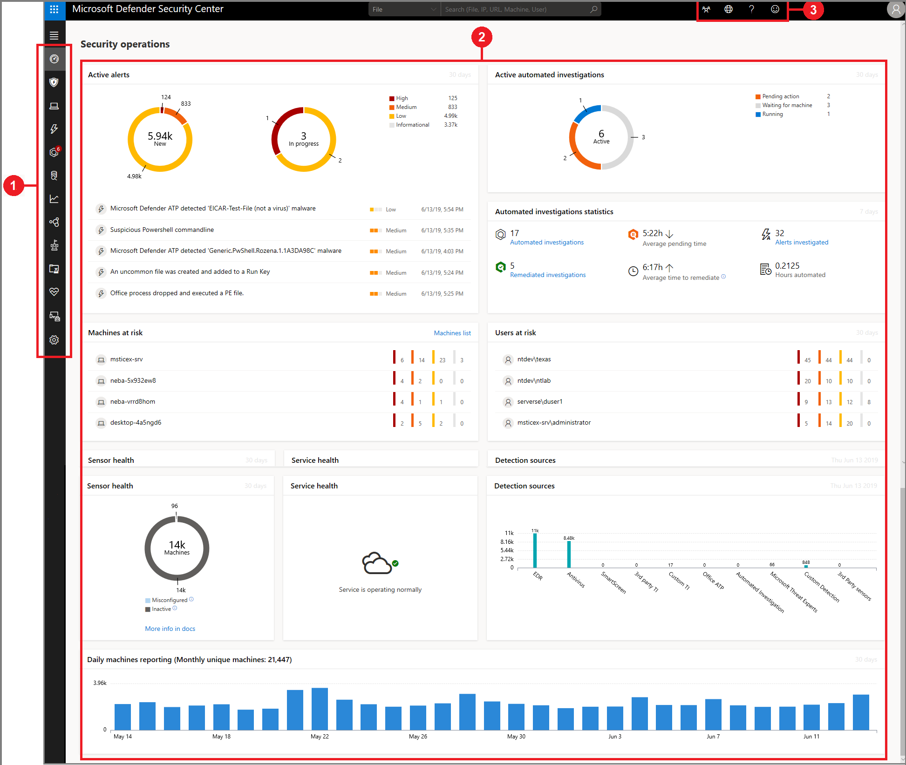Click into the search input field
This screenshot has height=765, width=906.
[x=515, y=9]
